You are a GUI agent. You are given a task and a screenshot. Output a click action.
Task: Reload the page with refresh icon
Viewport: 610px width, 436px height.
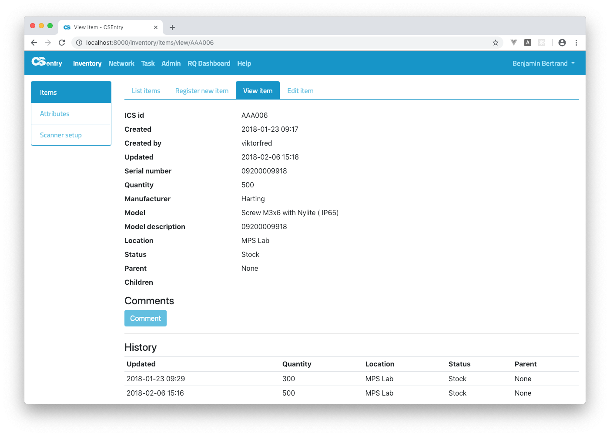(62, 43)
